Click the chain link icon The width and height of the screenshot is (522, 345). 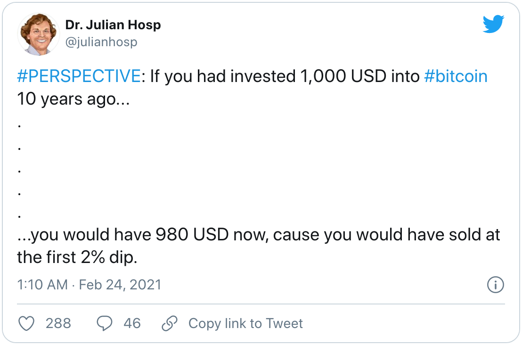pyautogui.click(x=169, y=323)
